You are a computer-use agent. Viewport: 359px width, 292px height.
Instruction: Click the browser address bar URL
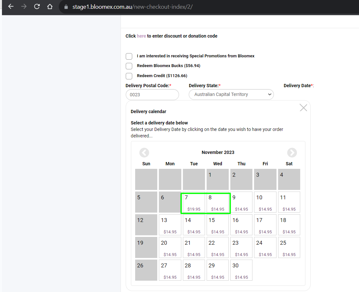[x=132, y=7]
